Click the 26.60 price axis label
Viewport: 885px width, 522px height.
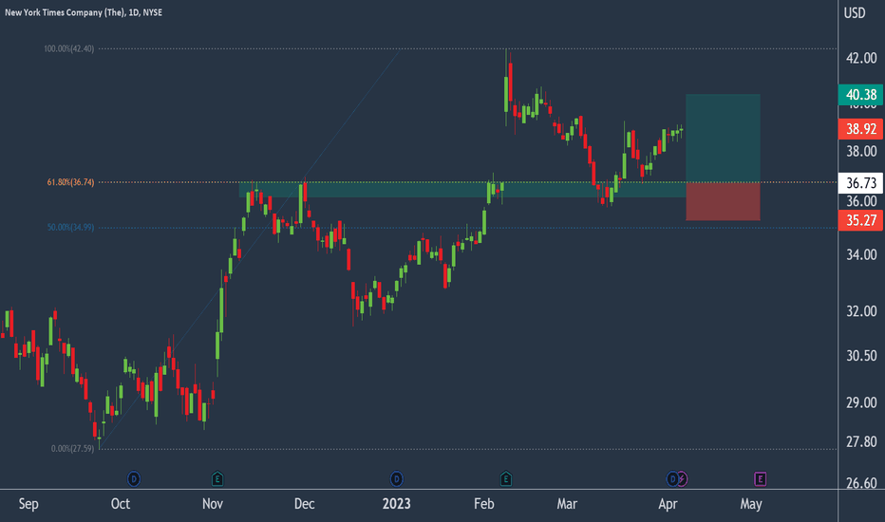click(861, 483)
